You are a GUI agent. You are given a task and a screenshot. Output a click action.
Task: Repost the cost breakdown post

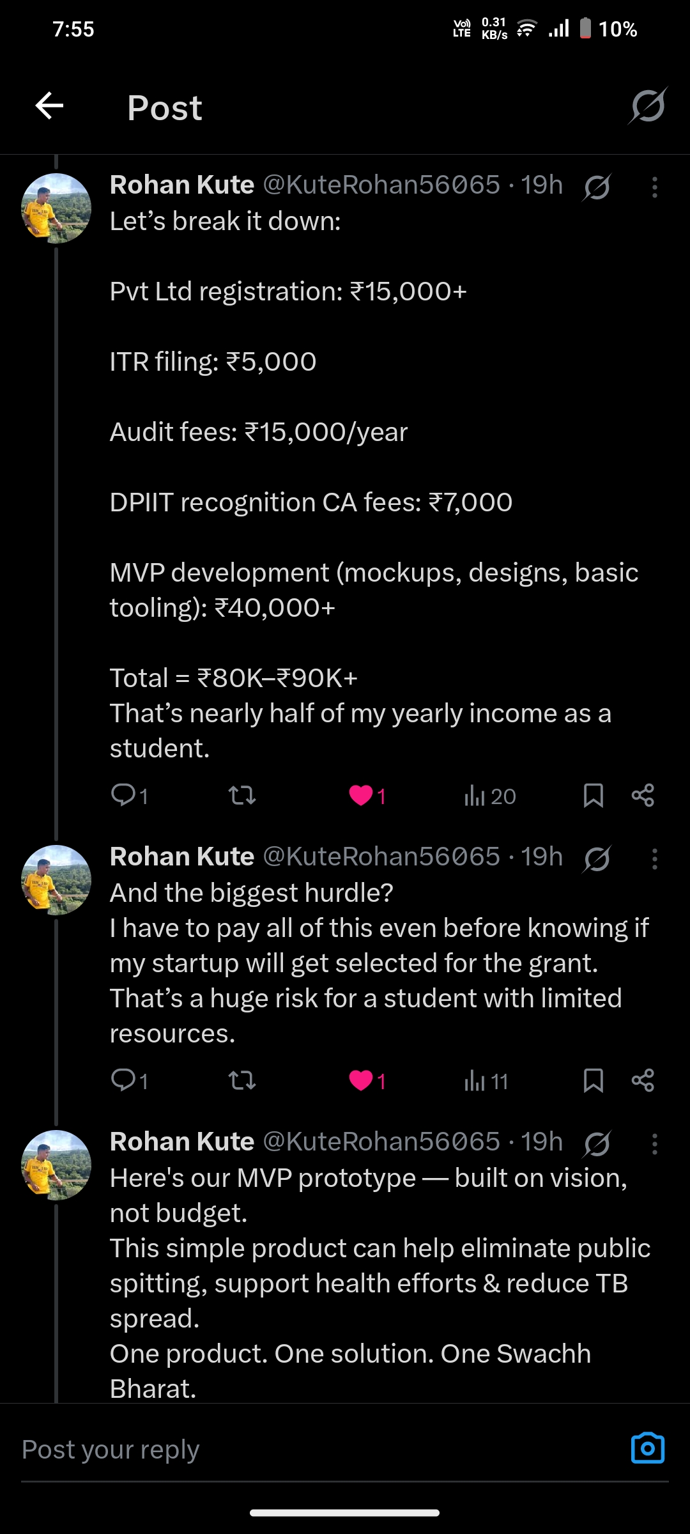click(x=242, y=796)
